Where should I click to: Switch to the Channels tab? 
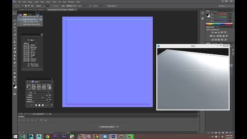(215, 43)
